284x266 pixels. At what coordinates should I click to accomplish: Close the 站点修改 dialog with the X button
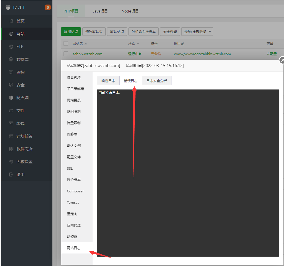282,60
